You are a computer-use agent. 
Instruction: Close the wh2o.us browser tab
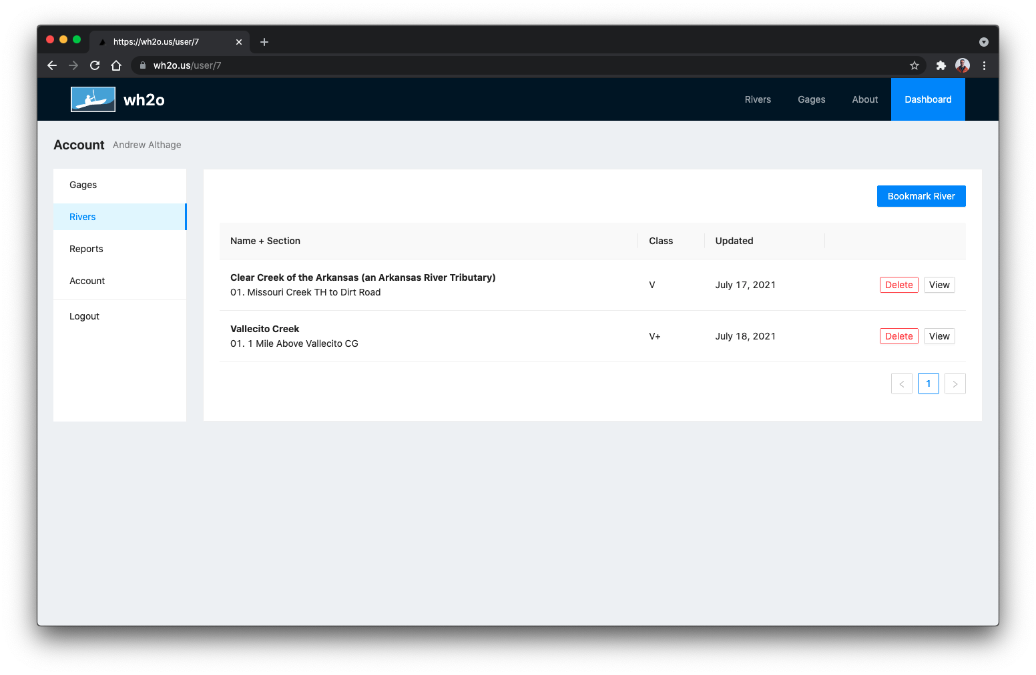(239, 42)
